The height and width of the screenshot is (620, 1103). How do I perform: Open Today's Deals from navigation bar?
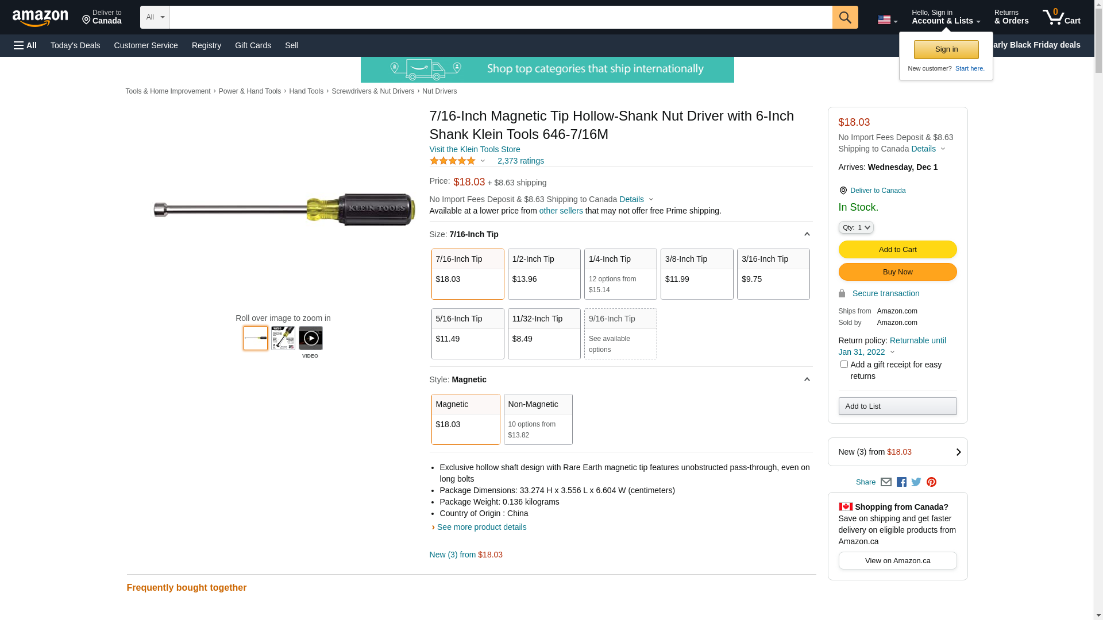click(x=75, y=45)
